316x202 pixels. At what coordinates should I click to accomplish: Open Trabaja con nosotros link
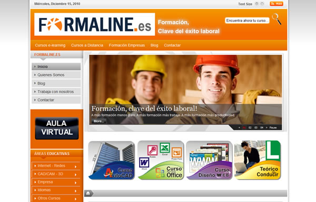[x=56, y=92]
